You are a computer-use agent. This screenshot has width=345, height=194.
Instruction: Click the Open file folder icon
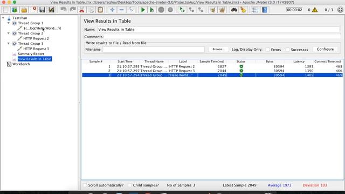[x=24, y=10]
